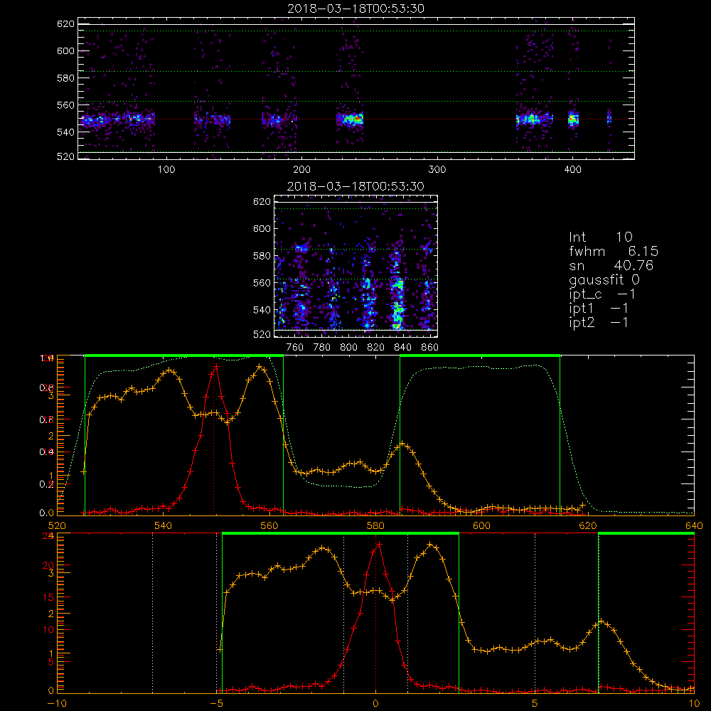This screenshot has height=711, width=711.
Task: Click x-axis label 800 on middle spectrogram
Action: (x=348, y=348)
